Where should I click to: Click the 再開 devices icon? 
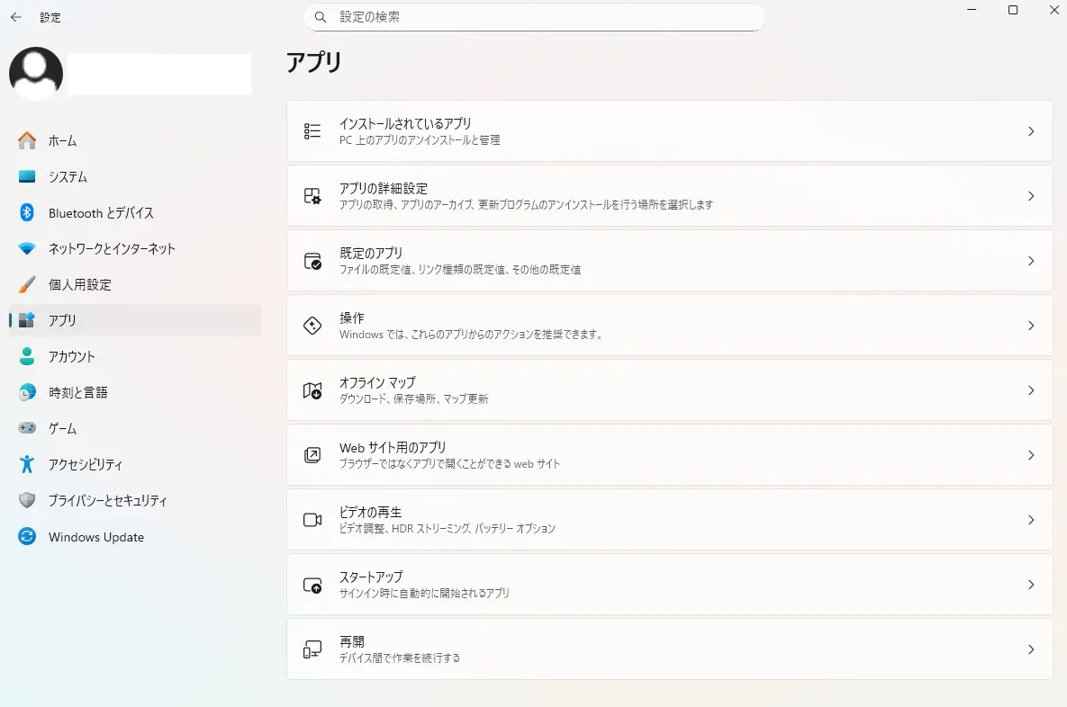312,649
